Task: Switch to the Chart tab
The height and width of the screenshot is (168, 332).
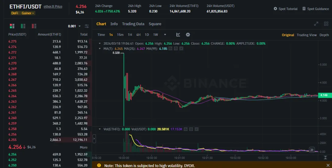Action: 101,24
